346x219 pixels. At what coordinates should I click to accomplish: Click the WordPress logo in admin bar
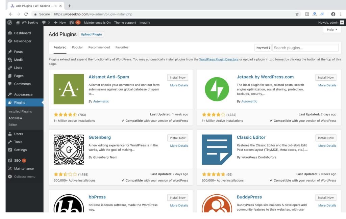click(10, 23)
